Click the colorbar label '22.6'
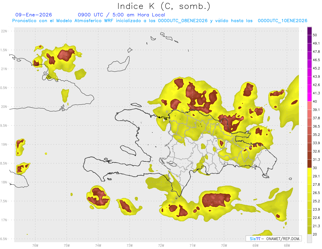The image size is (322, 249). point(316,218)
